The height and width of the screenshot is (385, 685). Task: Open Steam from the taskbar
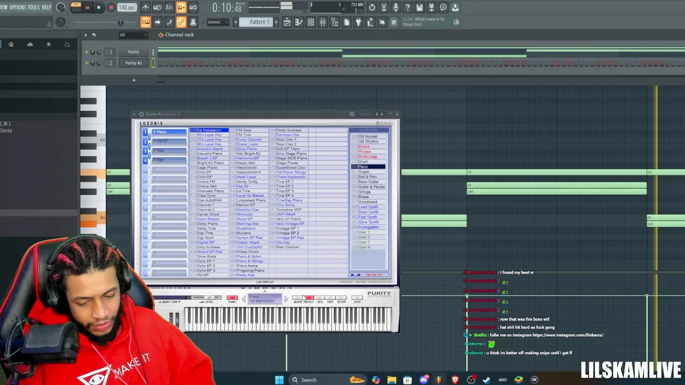point(486,380)
